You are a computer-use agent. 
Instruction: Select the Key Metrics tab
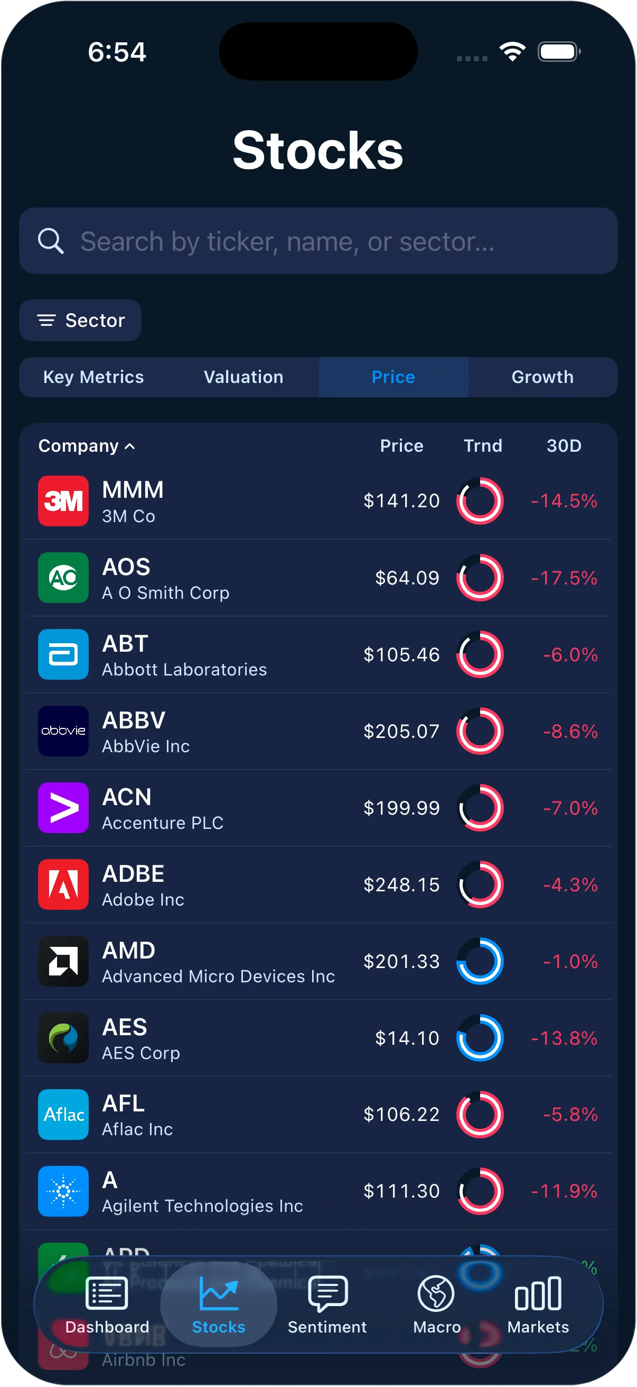[x=93, y=377]
